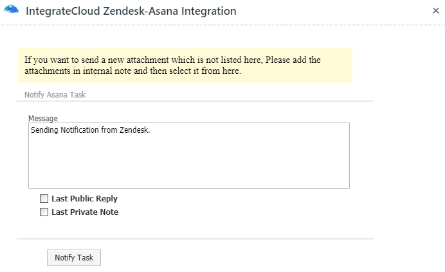The width and height of the screenshot is (445, 272).
Task: Click the line under Notify Asana Task heading
Action: pyautogui.click(x=195, y=101)
